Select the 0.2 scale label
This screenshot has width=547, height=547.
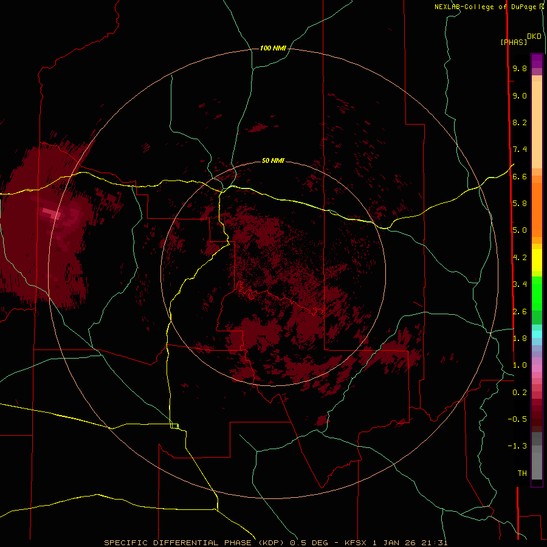(520, 393)
